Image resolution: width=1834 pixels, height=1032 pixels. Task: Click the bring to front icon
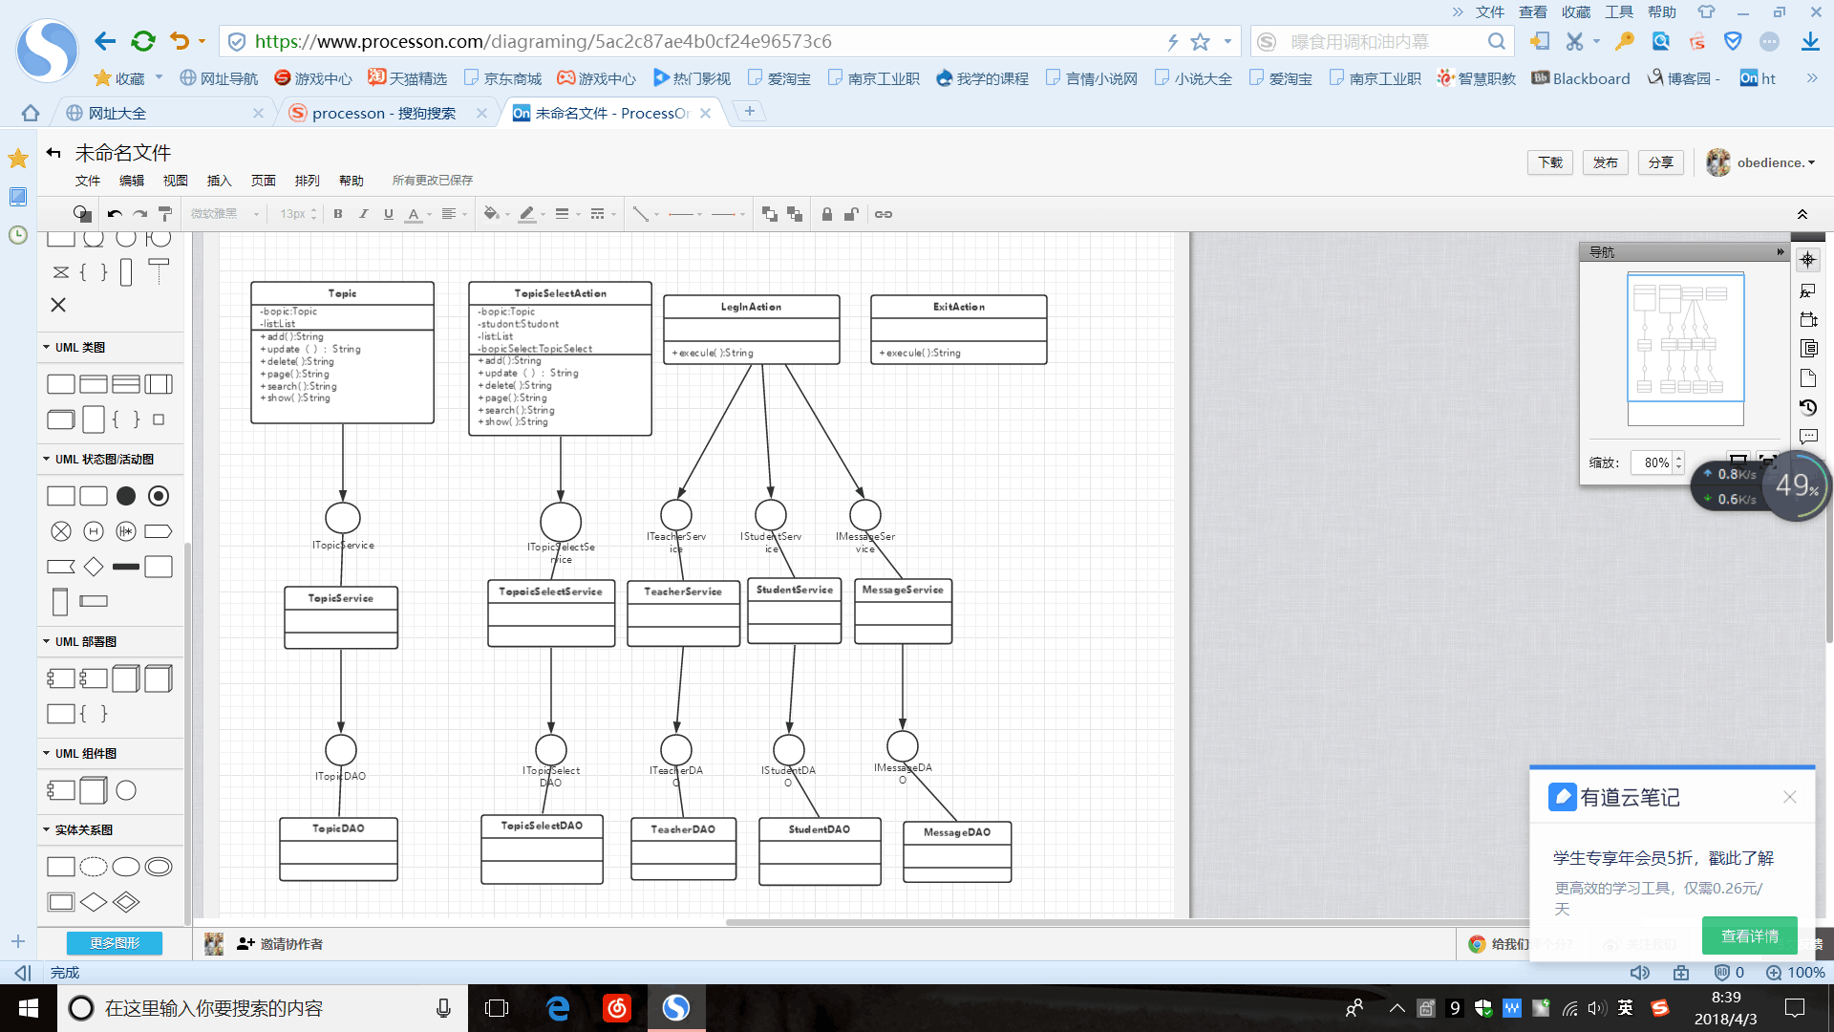(770, 214)
